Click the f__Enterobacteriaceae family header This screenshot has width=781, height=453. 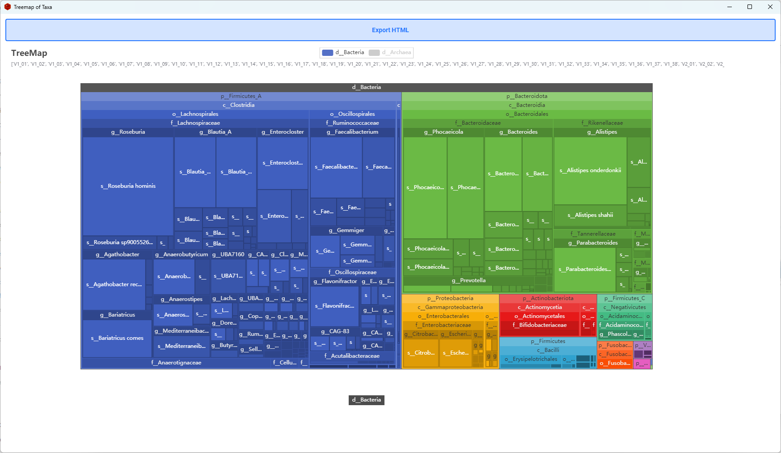coord(443,325)
